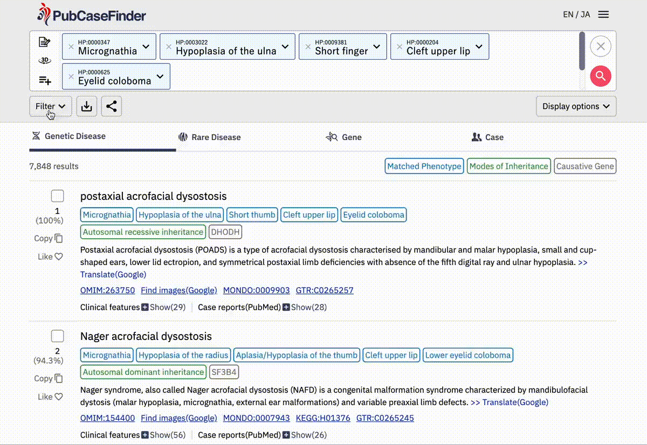Screen dimensions: 647x445
Task: Click the download results icon
Action: (x=87, y=106)
